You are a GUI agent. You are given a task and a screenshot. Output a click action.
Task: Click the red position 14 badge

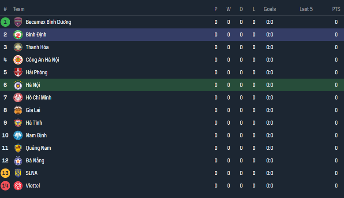(x=5, y=186)
